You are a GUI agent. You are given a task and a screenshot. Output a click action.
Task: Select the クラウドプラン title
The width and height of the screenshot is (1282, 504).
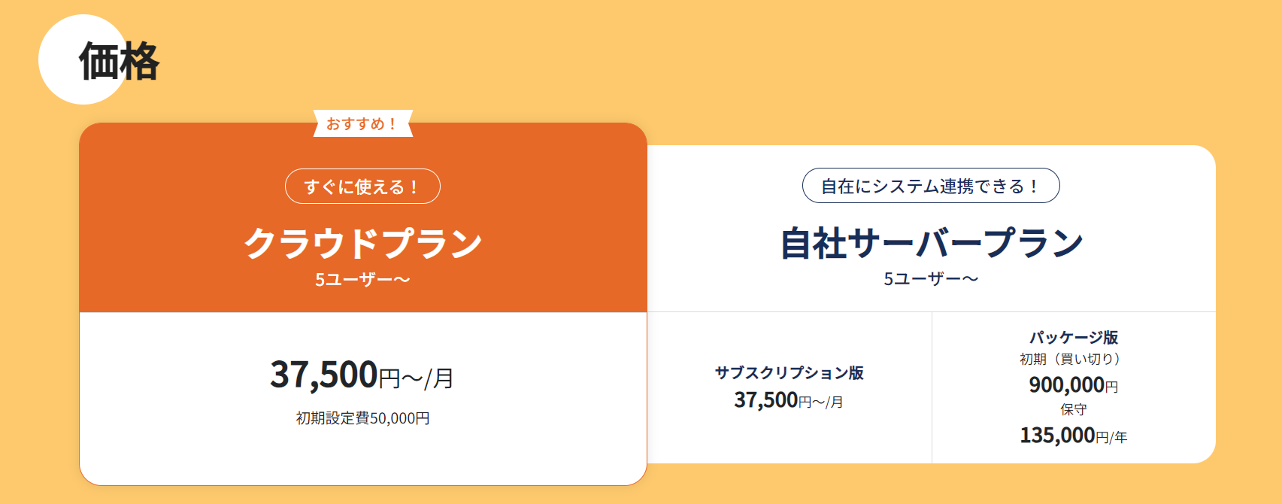click(x=362, y=243)
